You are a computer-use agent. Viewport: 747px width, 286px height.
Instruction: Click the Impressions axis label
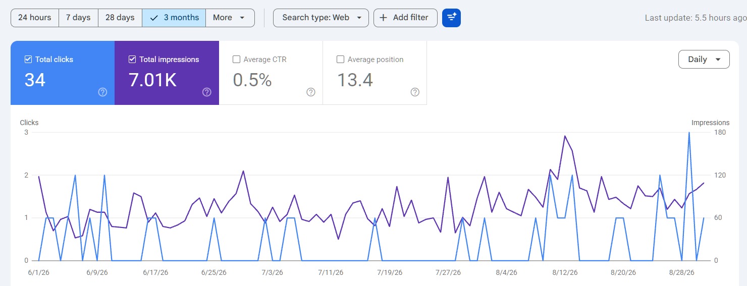tap(710, 123)
